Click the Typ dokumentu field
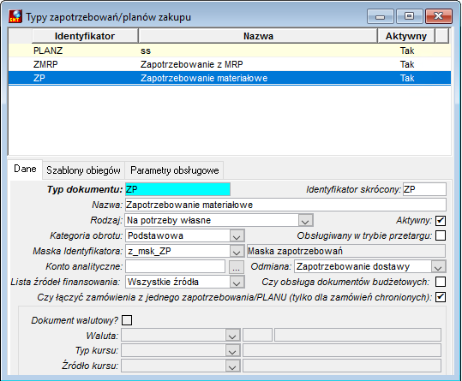This screenshot has width=462, height=381. coord(177,189)
